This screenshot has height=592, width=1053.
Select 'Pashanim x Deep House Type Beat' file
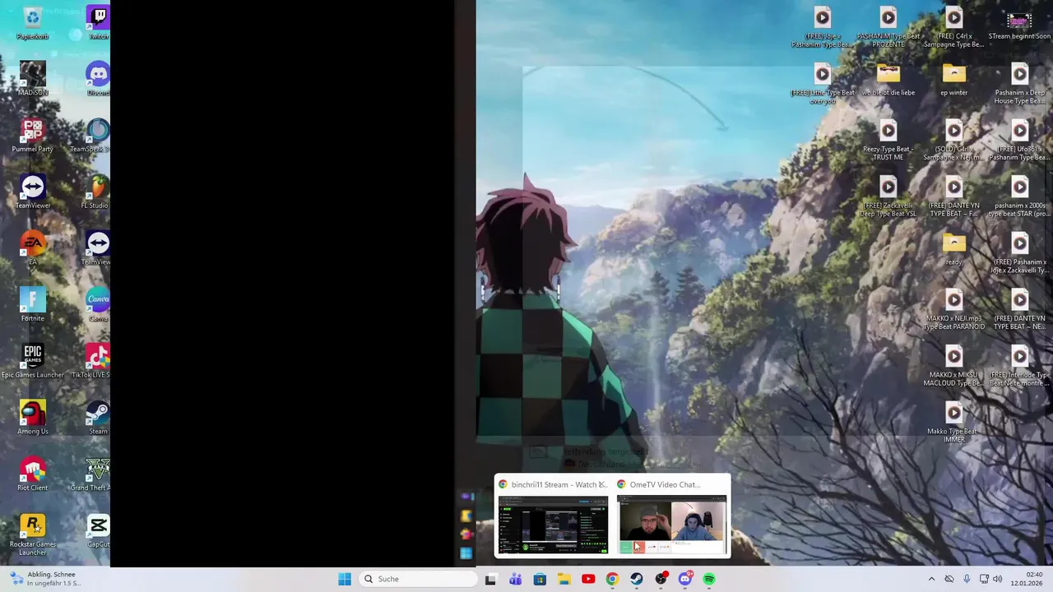coord(1020,84)
